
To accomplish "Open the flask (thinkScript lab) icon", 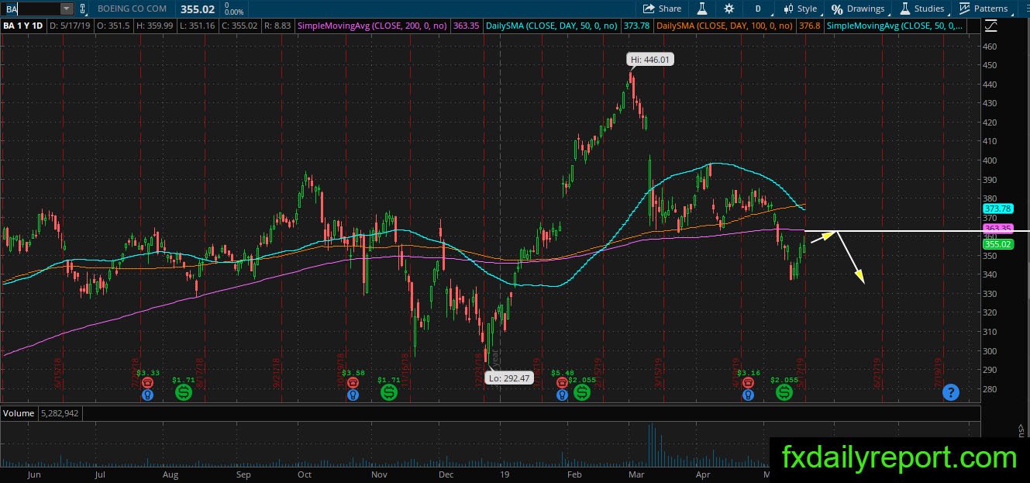I will [x=702, y=9].
